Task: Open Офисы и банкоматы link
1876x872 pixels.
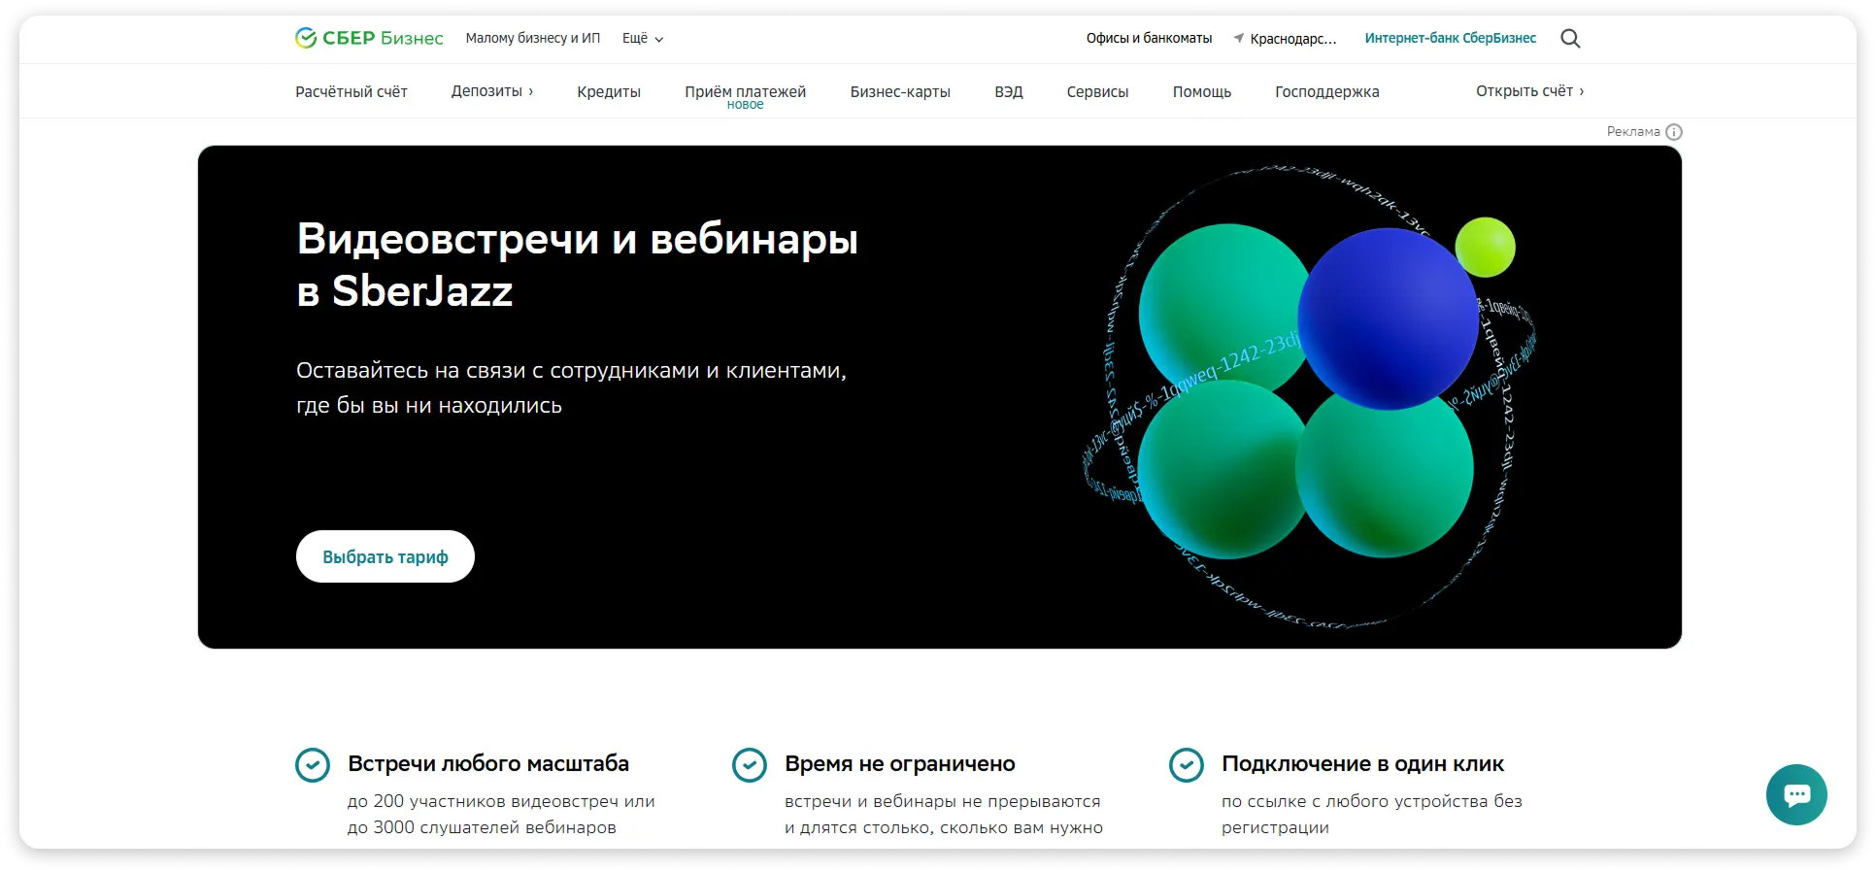Action: (x=1149, y=38)
